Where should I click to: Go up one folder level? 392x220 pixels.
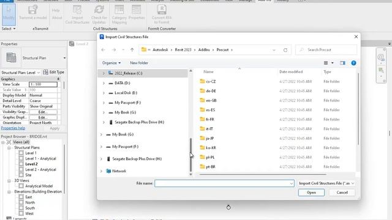pyautogui.click(x=132, y=50)
